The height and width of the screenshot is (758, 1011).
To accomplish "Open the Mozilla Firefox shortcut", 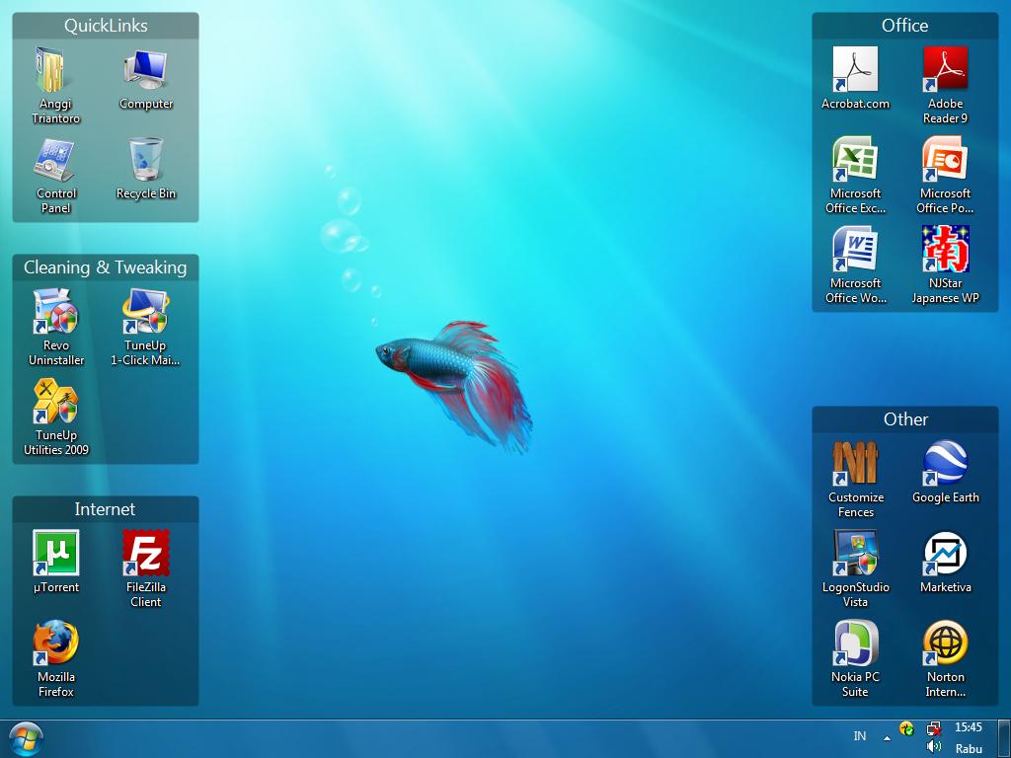I will (x=56, y=644).
